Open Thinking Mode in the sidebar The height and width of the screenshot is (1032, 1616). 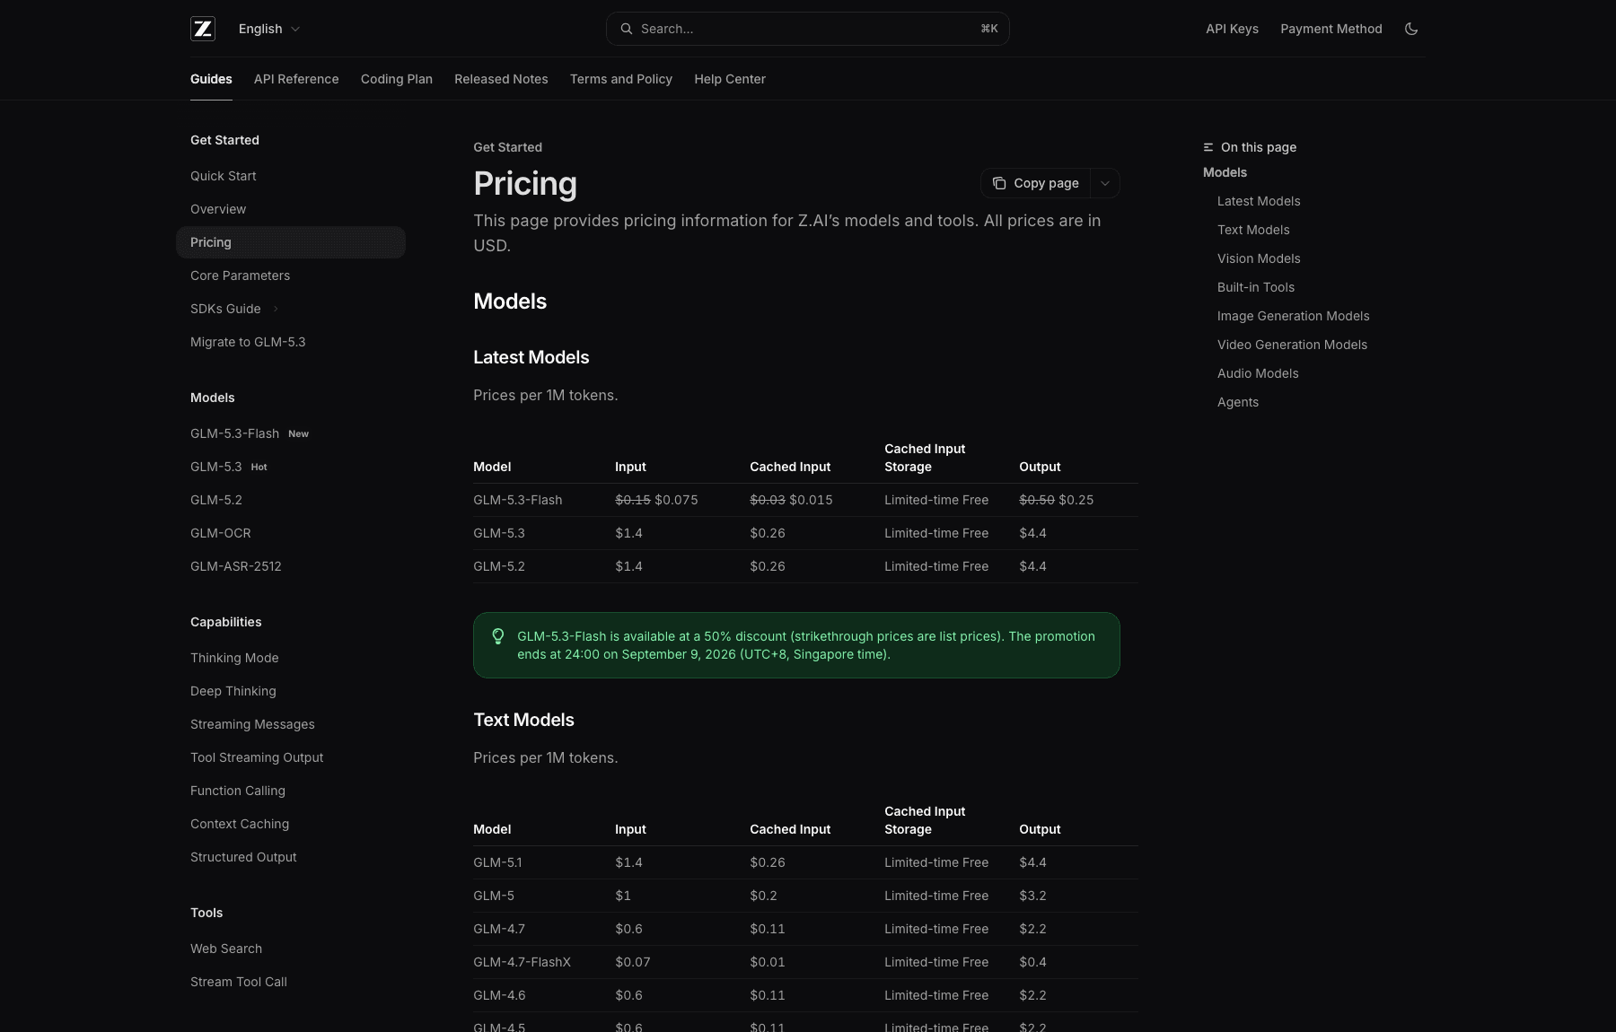coord(291,658)
